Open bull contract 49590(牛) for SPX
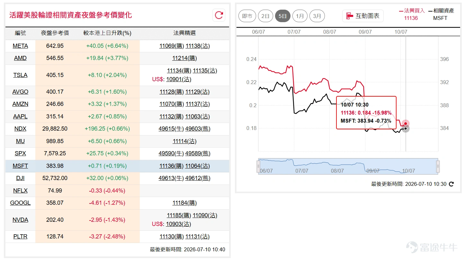Viewport: 464px width, 259px height. pos(171,153)
